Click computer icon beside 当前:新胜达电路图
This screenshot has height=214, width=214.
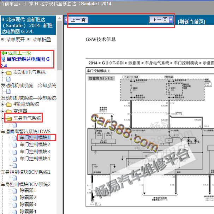pyautogui.click(x=3, y=60)
